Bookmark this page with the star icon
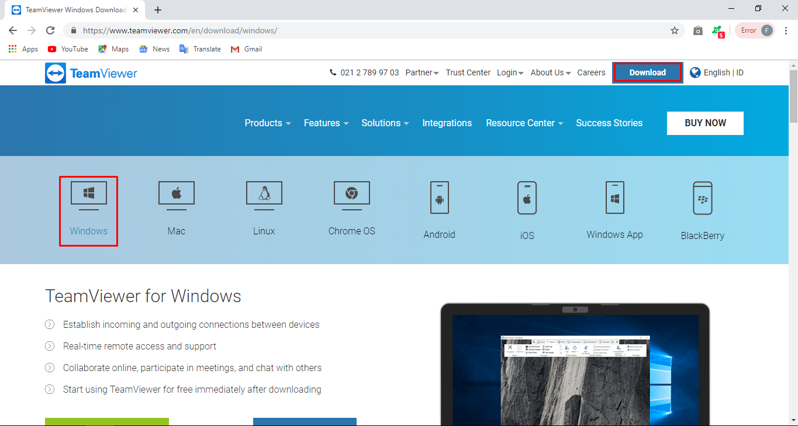The image size is (798, 426). 674,30
